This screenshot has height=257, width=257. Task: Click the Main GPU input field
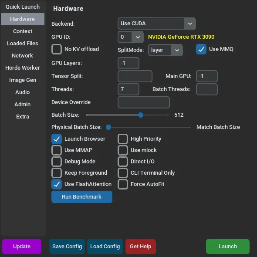pyautogui.click(x=207, y=76)
